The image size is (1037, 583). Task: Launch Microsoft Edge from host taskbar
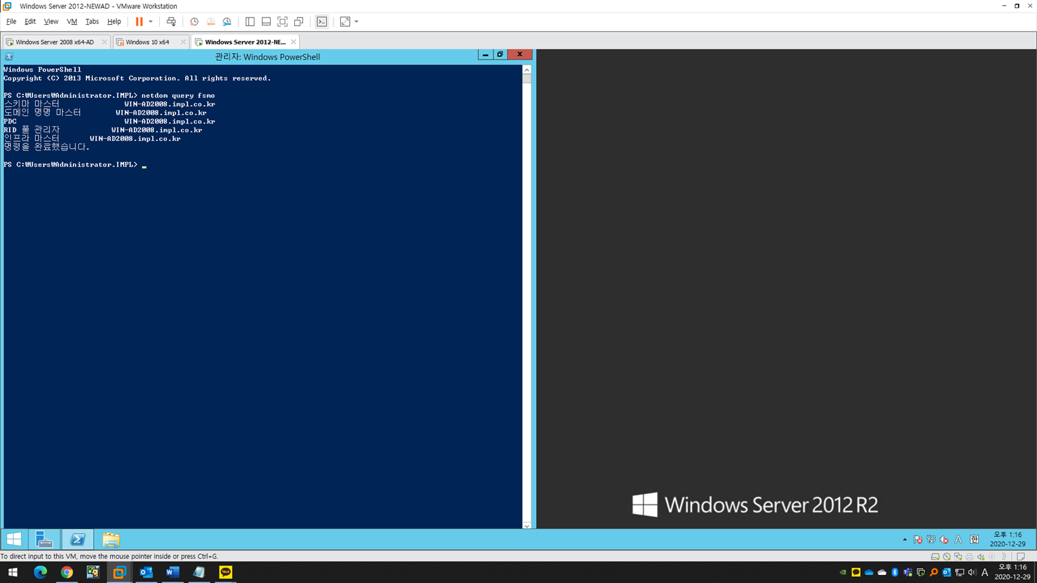(40, 572)
